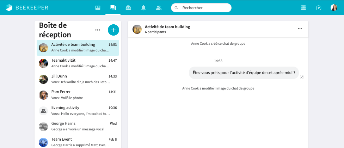Click in the Rechercher search field
The image size is (344, 148).
coord(204,8)
